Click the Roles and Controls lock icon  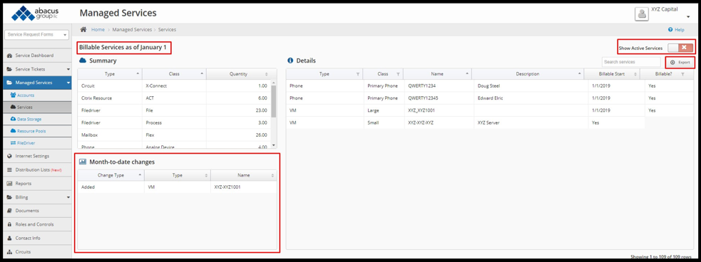pos(9,224)
